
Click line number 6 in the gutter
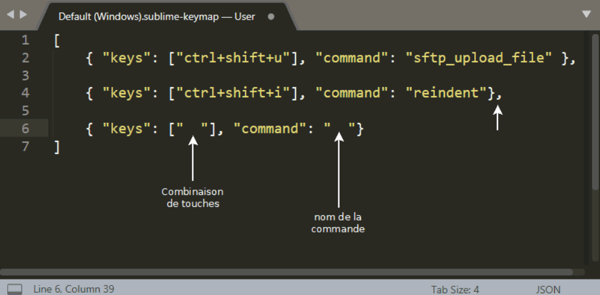point(25,128)
